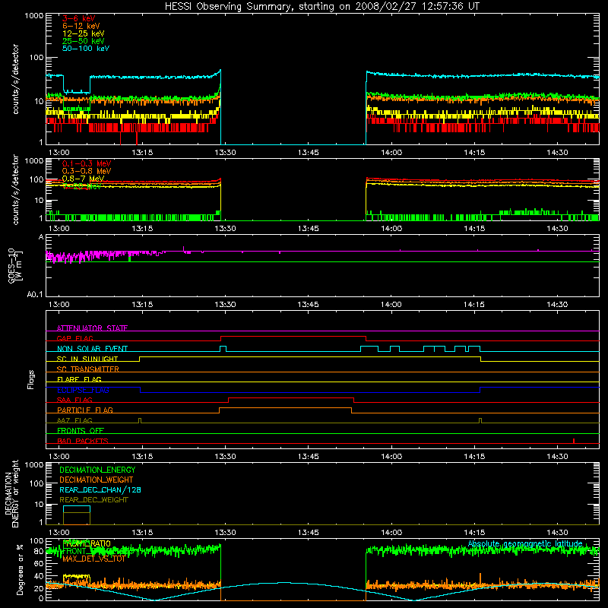This screenshot has width=608, height=608.
Task: Click the '14:00' tick label under the Flags panel
Action: (391, 457)
